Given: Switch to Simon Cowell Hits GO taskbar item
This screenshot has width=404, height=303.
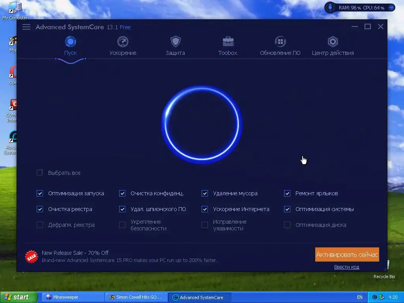Looking at the screenshot, I should pyautogui.click(x=137, y=297).
